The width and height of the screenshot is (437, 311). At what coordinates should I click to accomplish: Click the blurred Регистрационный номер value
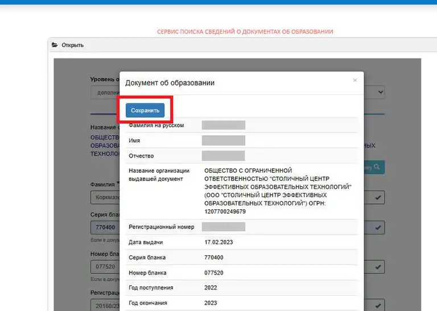(x=224, y=227)
